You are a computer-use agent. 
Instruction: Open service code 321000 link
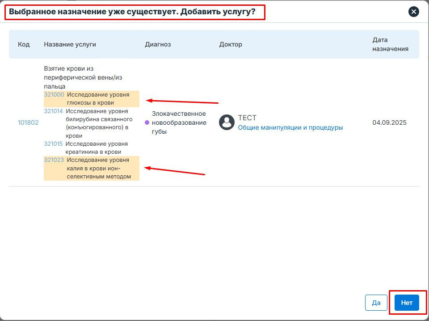tap(54, 95)
